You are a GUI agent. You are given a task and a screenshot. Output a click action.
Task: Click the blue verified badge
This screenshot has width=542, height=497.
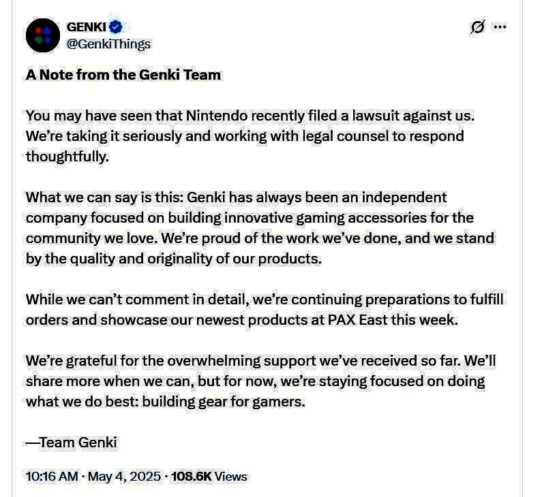pyautogui.click(x=116, y=27)
